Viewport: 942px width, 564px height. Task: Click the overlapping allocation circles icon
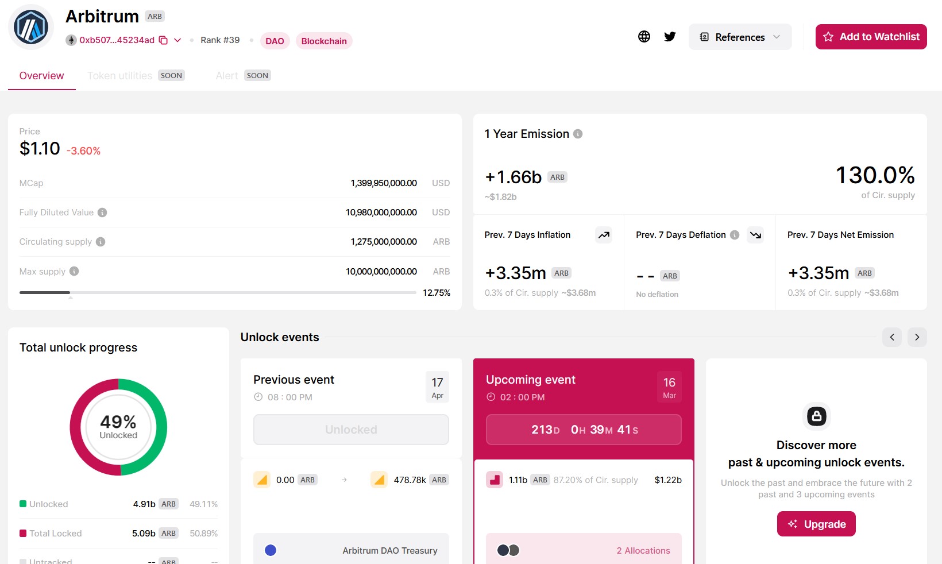coord(508,550)
